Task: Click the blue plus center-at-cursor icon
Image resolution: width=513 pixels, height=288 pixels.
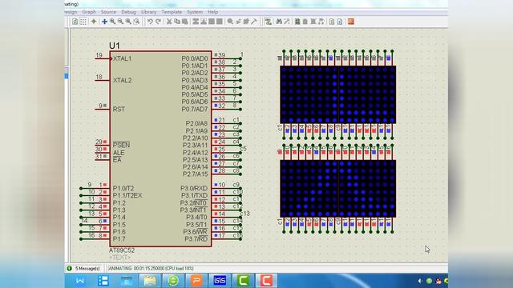Action: (x=104, y=22)
